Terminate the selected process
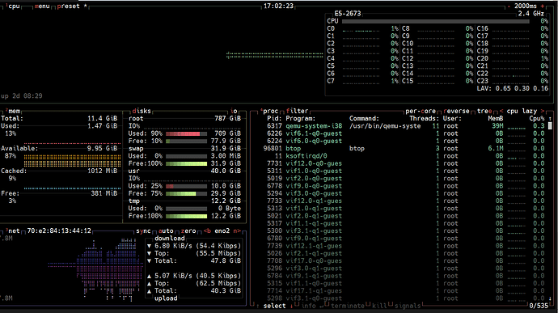Screen dimensions: 558x313 pos(347,306)
